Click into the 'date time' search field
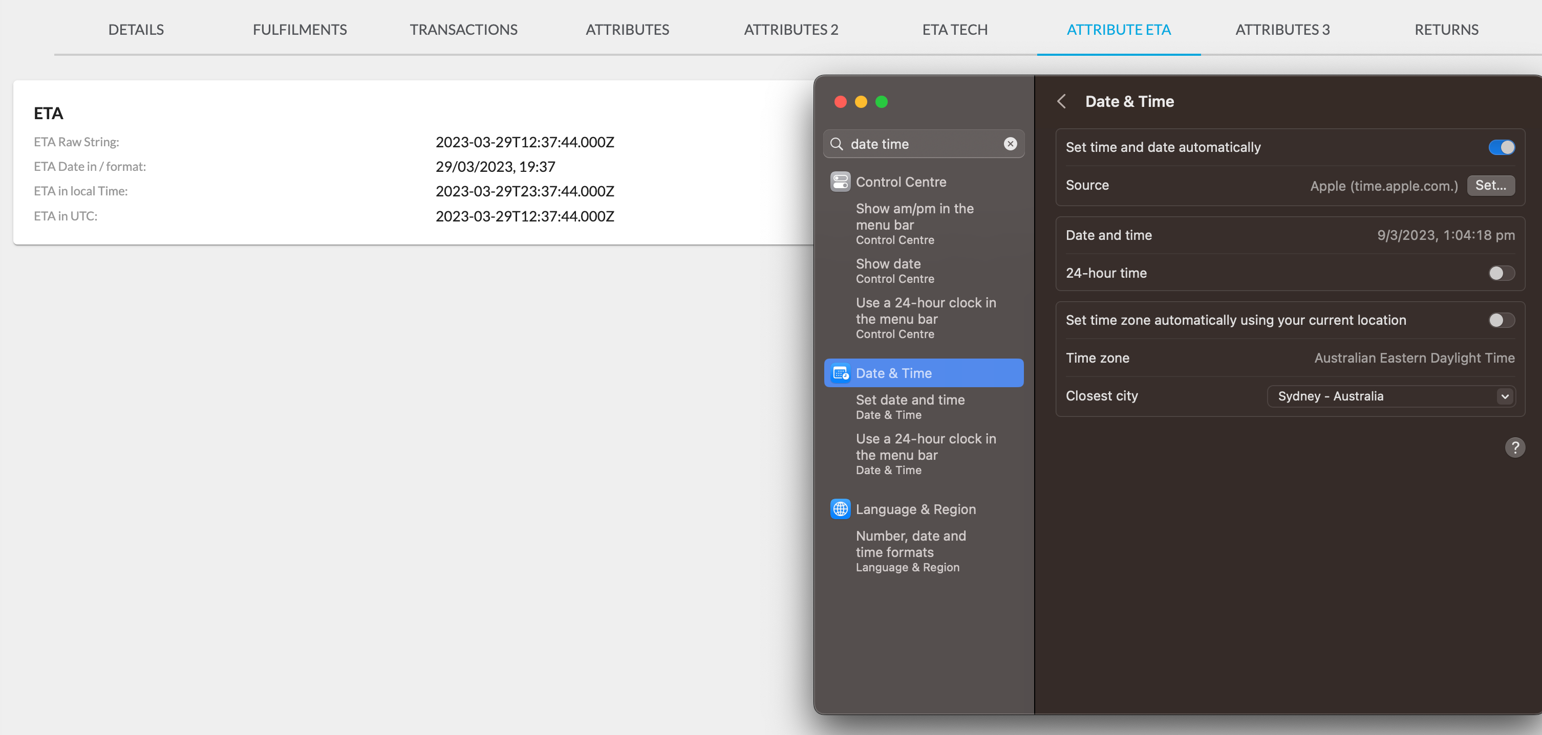 click(x=922, y=144)
